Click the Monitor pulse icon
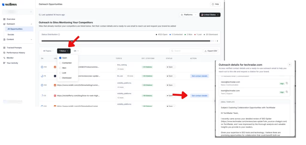Image resolution: width=306 pixels, height=145 pixels. [4, 58]
